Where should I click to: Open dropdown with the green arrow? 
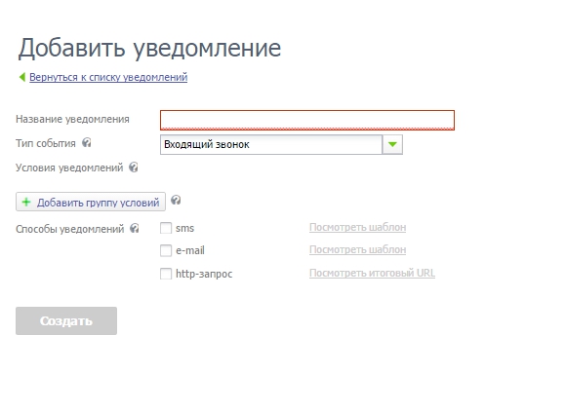392,144
